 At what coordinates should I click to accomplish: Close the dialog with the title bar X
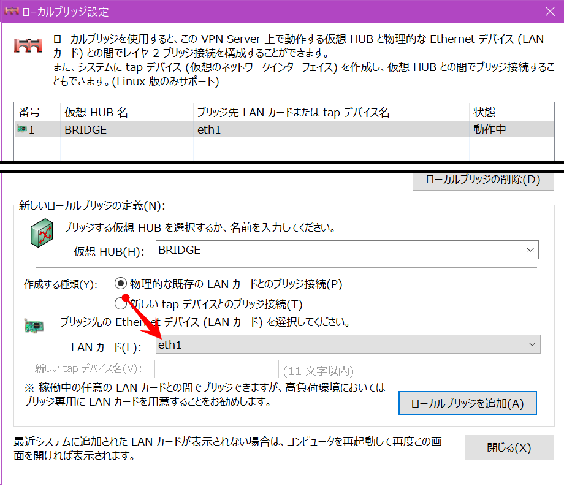tap(549, 11)
